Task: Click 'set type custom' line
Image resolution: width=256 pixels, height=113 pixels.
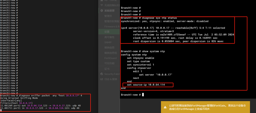Action: [x=138, y=61]
